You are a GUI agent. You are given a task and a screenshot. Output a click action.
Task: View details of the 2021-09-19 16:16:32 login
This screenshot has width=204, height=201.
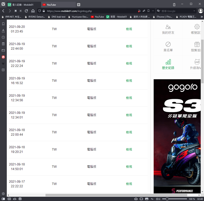point(129,81)
